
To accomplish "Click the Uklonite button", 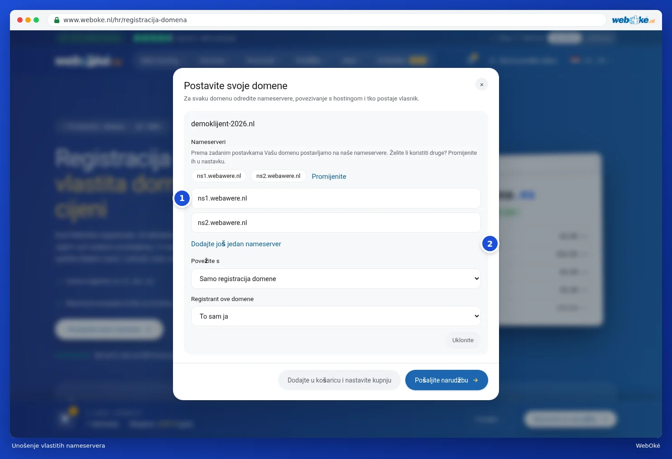I will click(x=463, y=340).
